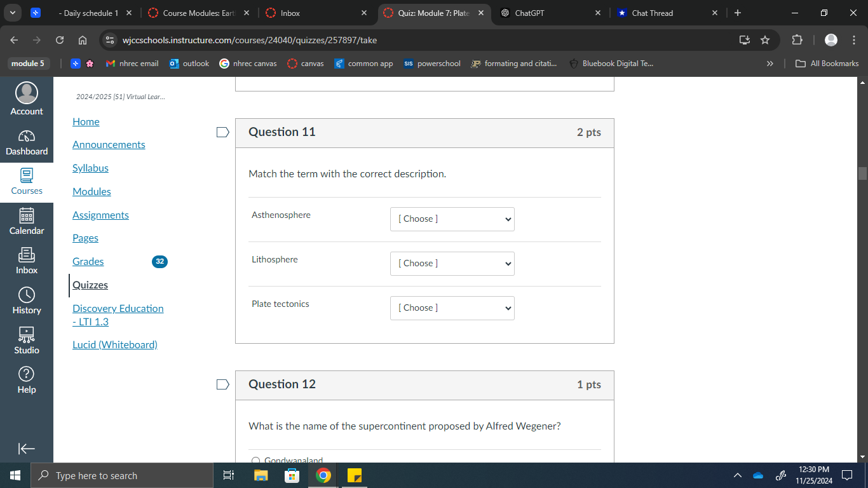868x488 pixels.
Task: Open the Grades page
Action: [87, 261]
